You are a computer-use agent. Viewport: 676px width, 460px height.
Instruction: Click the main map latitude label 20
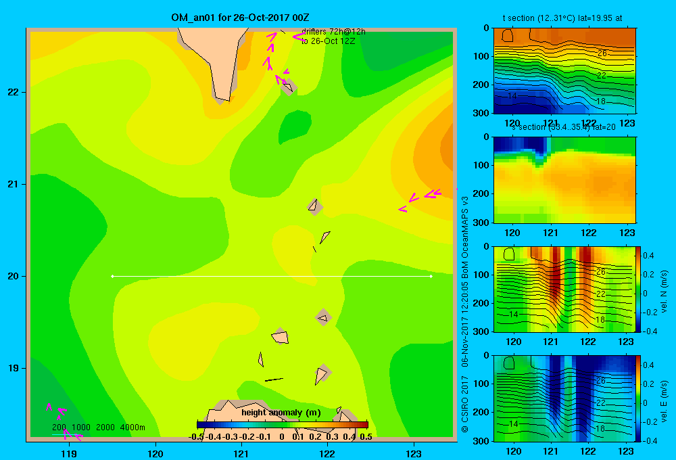pos(14,276)
